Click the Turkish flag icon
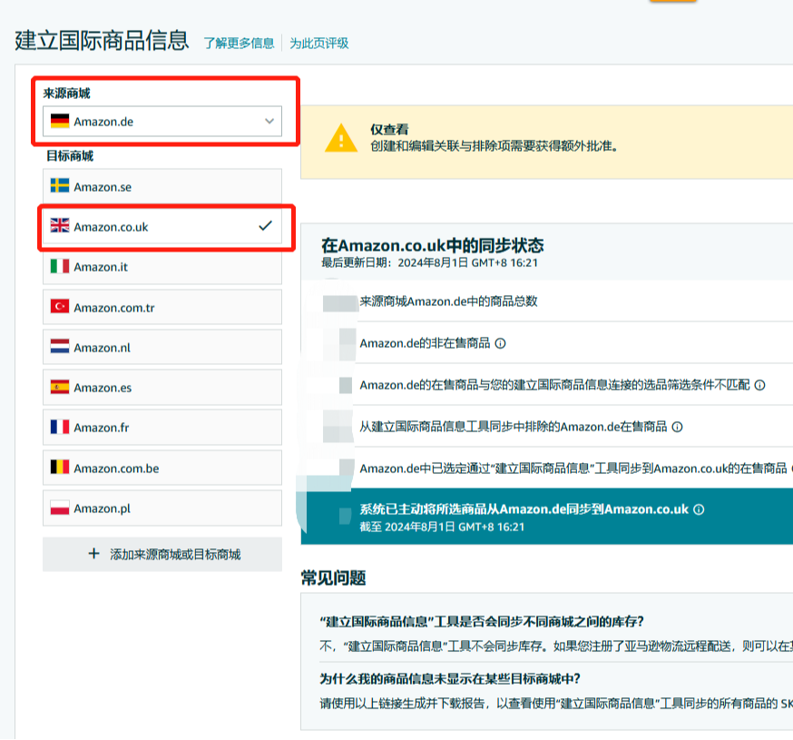The height and width of the screenshot is (740, 793). [x=60, y=306]
